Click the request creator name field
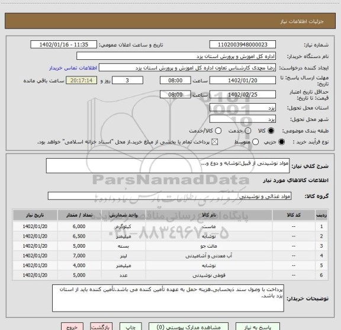Image resolution: width=341 pixels, height=330 pixels. point(187,68)
